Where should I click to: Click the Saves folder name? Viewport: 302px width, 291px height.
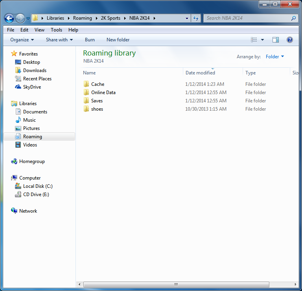[97, 101]
